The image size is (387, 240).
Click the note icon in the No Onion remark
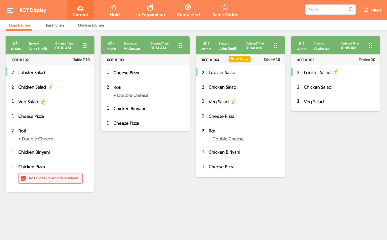(24, 178)
